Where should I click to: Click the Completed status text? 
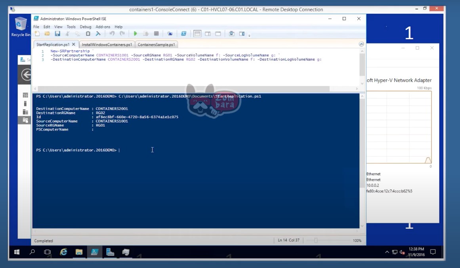point(44,241)
